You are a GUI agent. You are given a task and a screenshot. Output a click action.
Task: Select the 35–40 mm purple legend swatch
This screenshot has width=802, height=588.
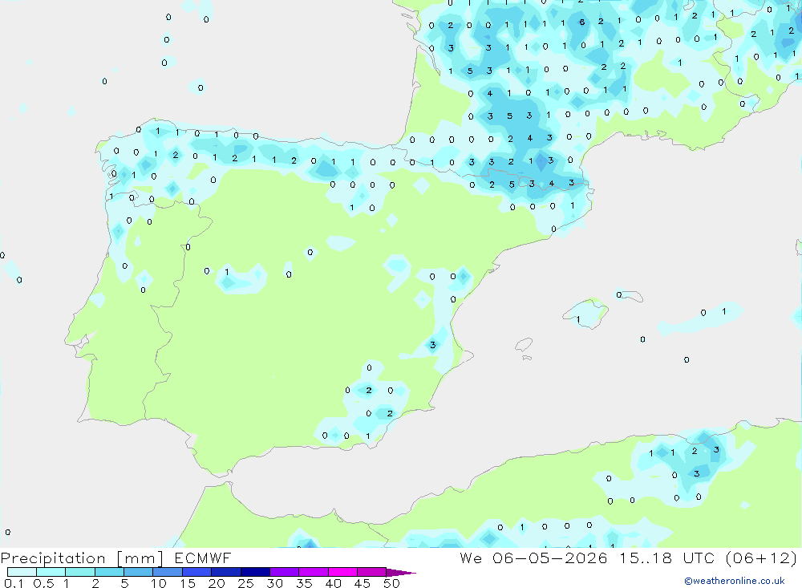coord(314,572)
